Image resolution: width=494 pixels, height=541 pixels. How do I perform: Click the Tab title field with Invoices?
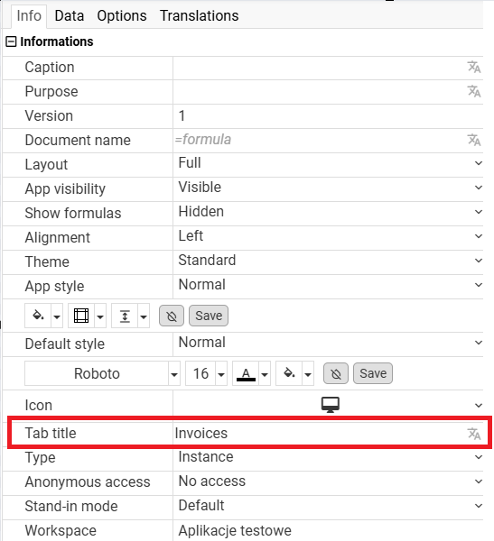tap(320, 434)
